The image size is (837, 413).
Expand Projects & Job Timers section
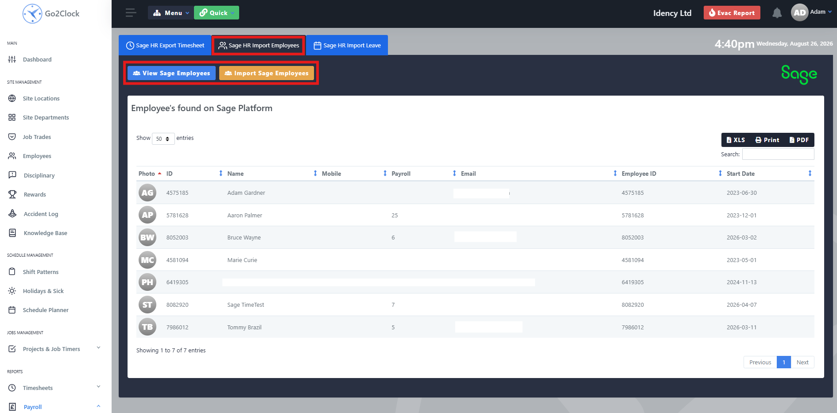pos(98,348)
